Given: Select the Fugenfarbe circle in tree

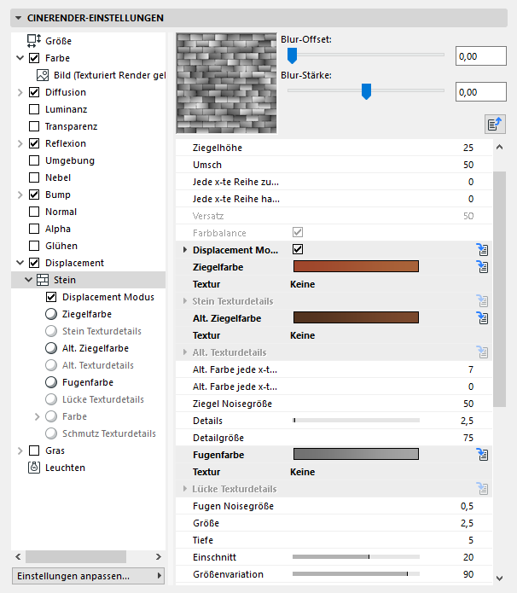Looking at the screenshot, I should [x=51, y=382].
